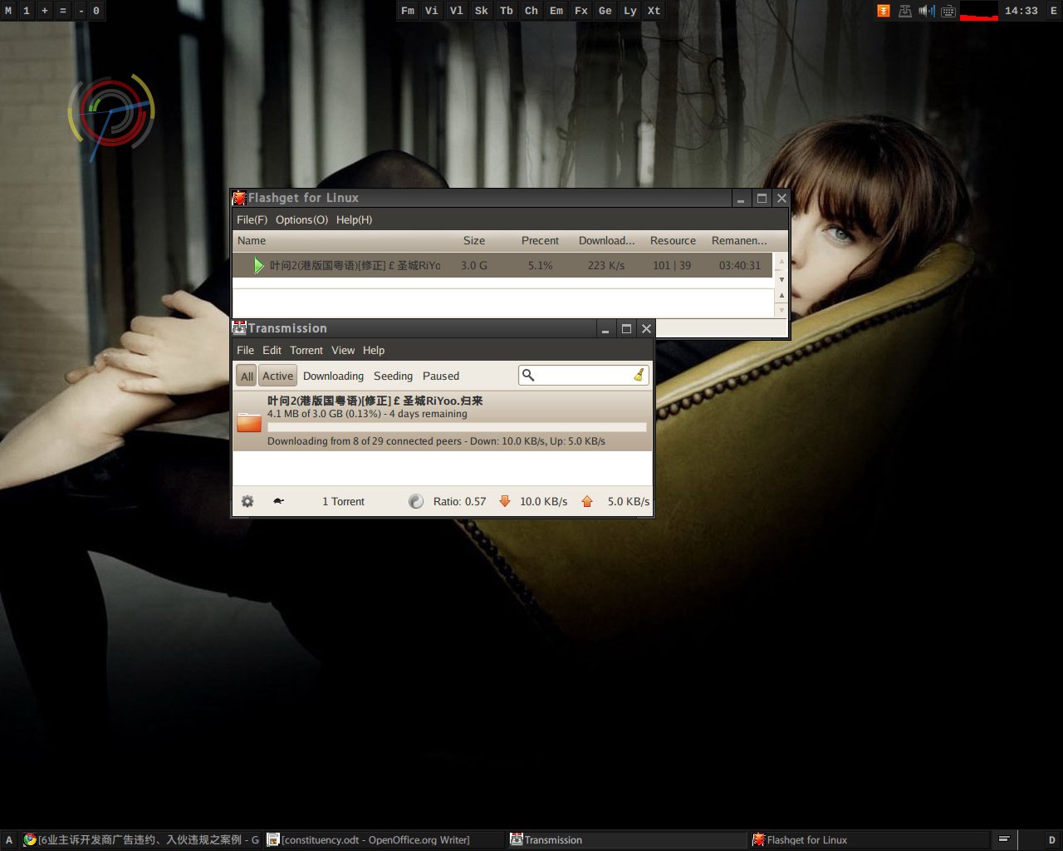Screen dimensions: 1063x851
Task: Open Transmission preferences via gear icon
Action: (x=247, y=501)
